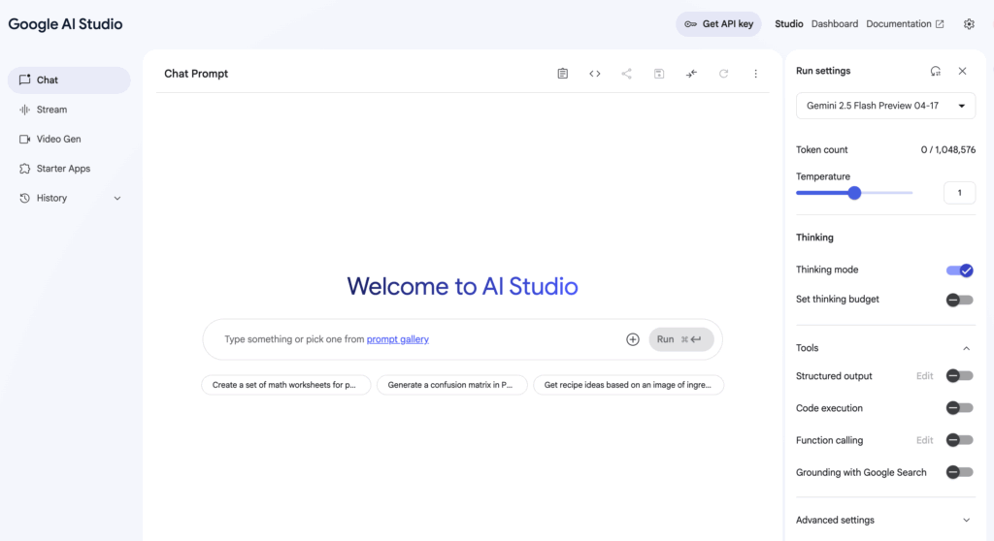The image size is (994, 541).
Task: Click the Video Gen camera icon
Action: (24, 139)
